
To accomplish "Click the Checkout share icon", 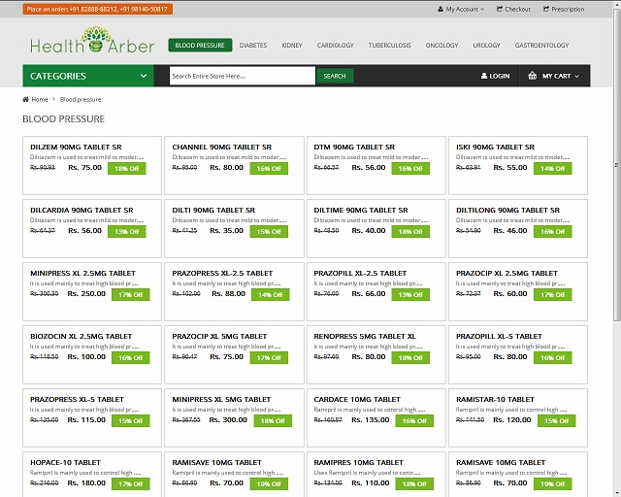I will (x=500, y=9).
